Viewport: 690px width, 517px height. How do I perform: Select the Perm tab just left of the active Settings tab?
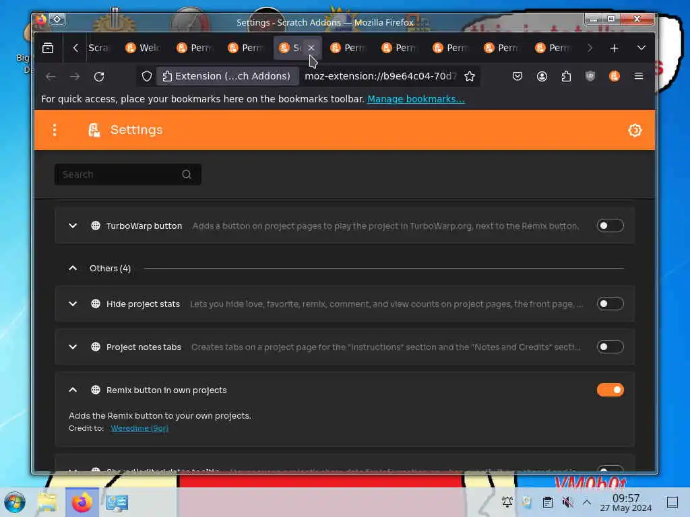245,48
